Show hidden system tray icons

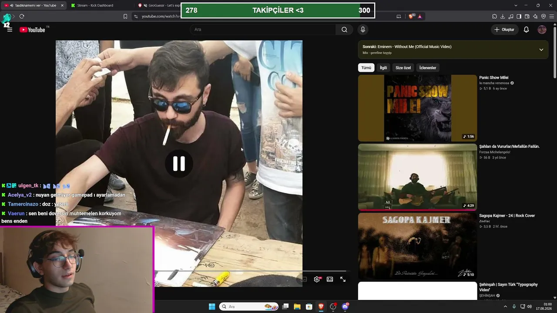coord(505,306)
